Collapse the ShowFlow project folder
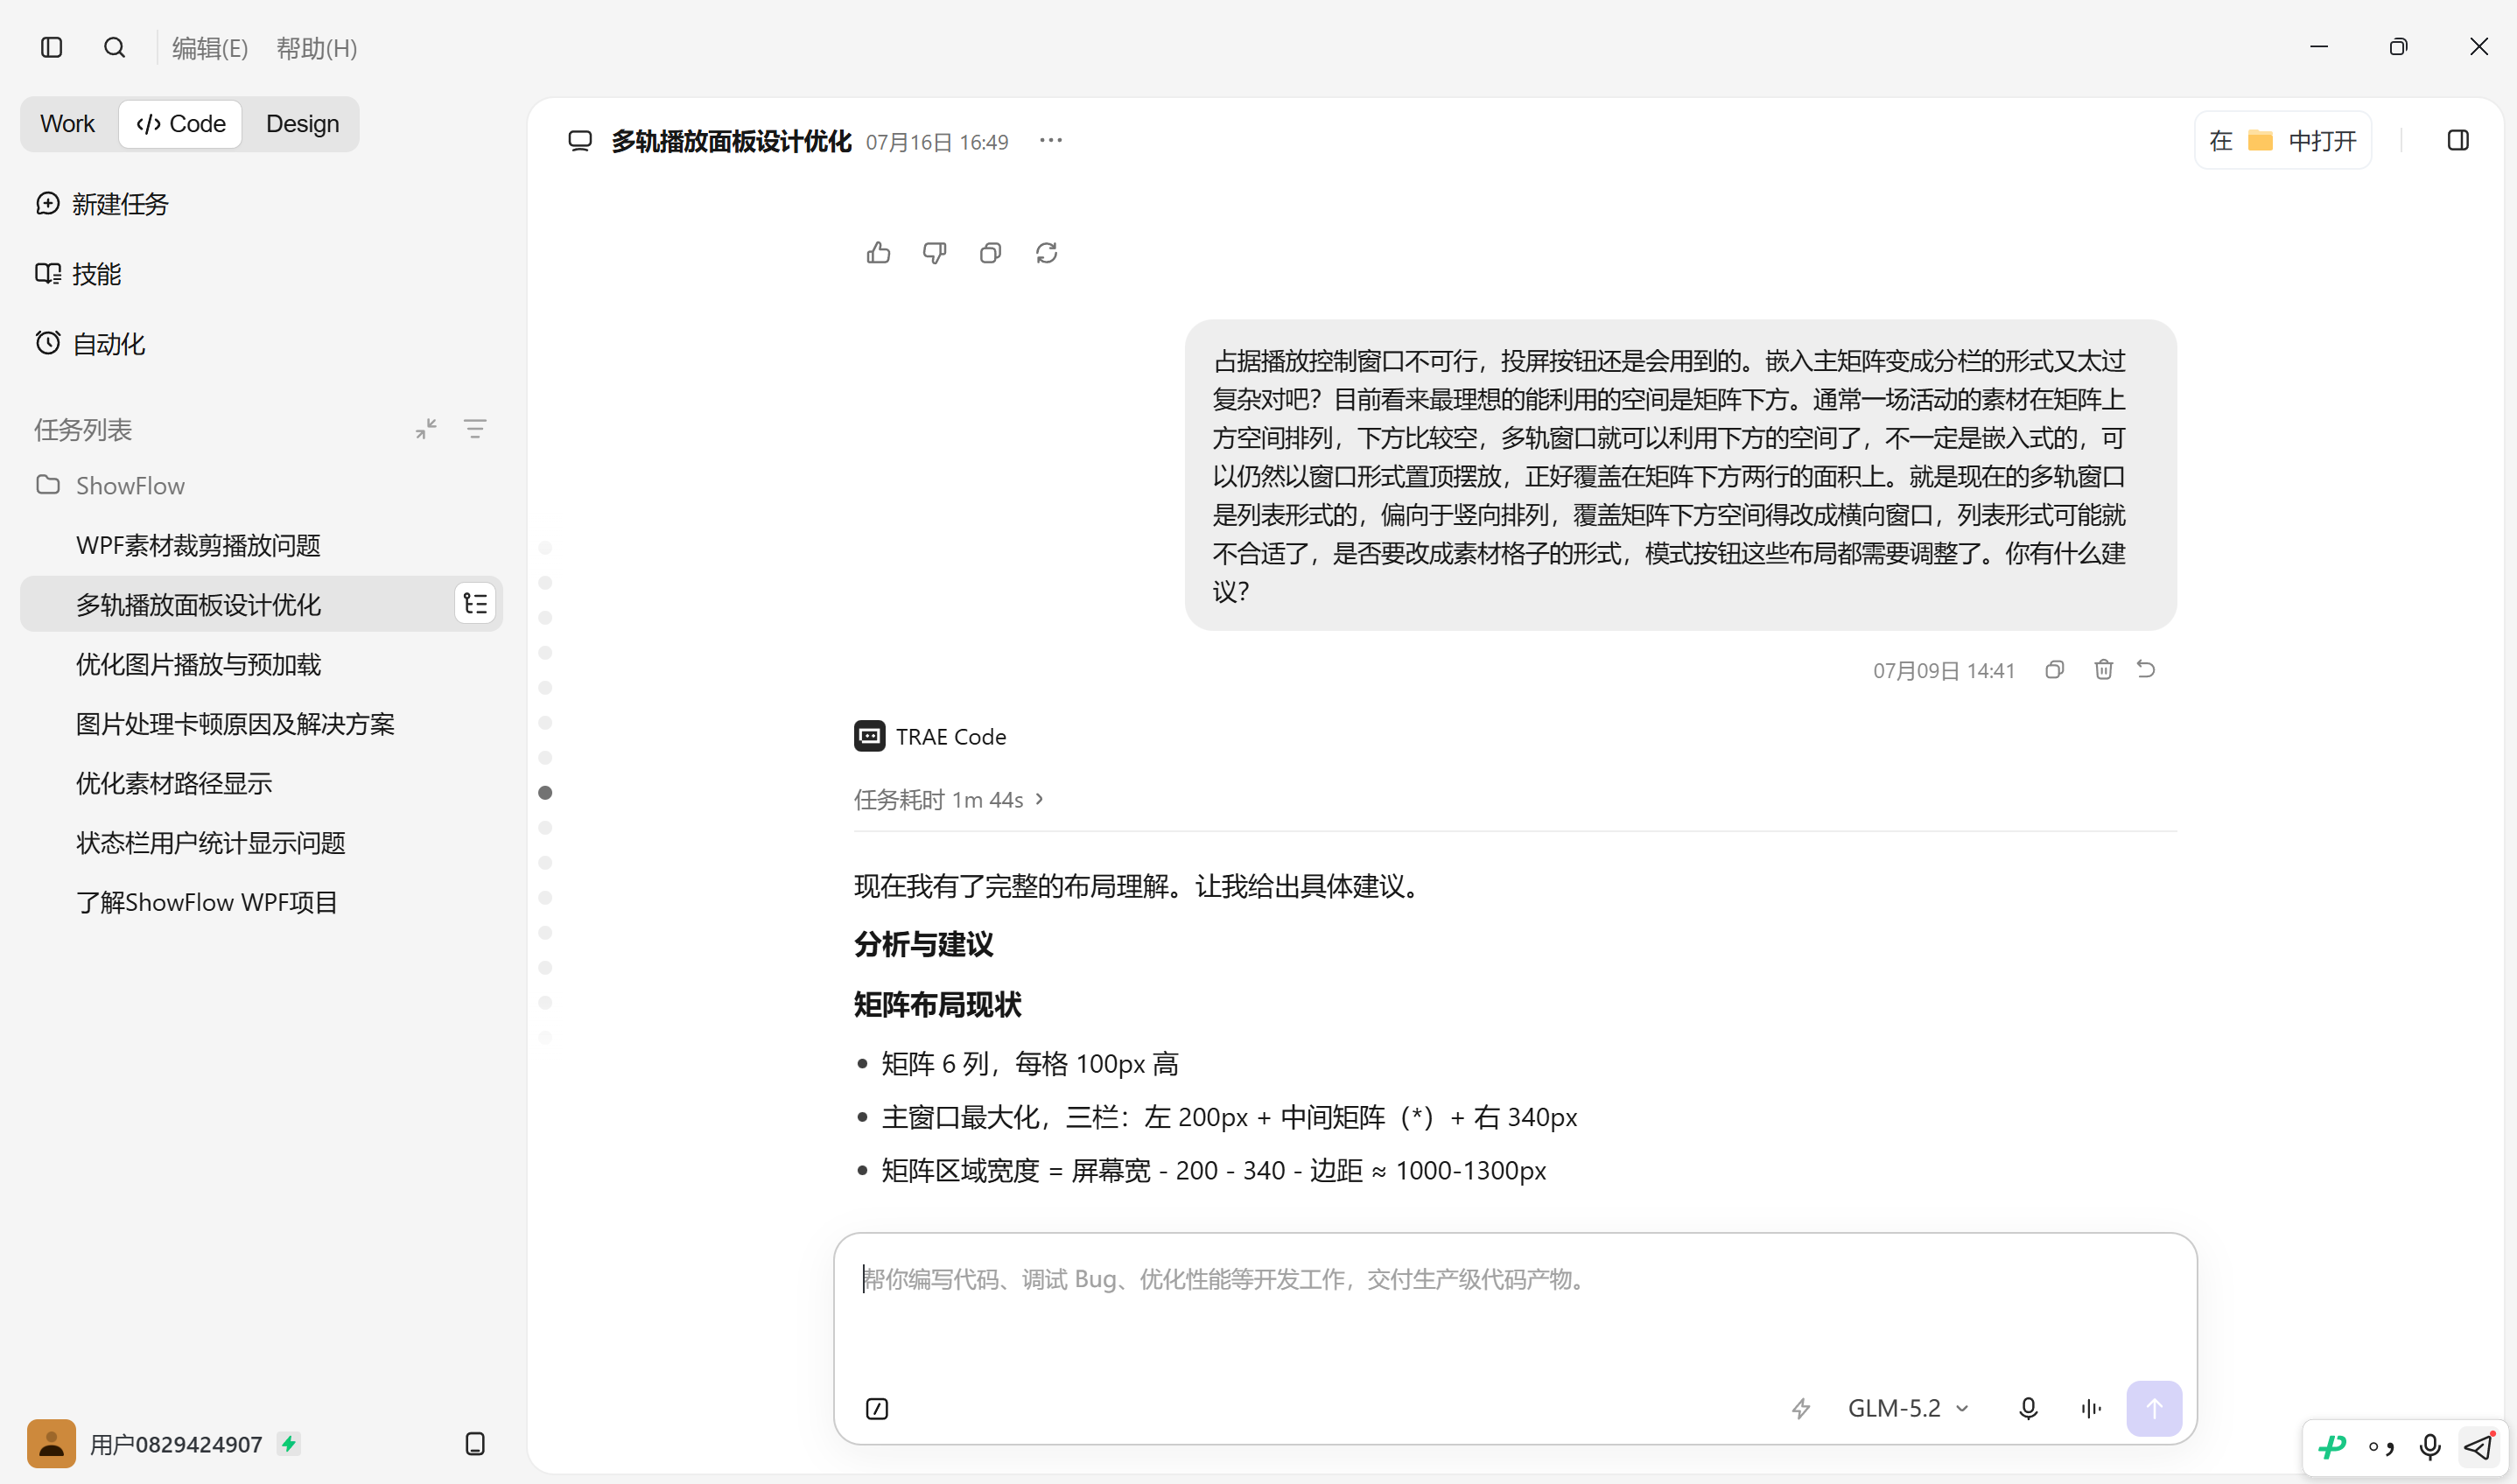 coord(110,485)
